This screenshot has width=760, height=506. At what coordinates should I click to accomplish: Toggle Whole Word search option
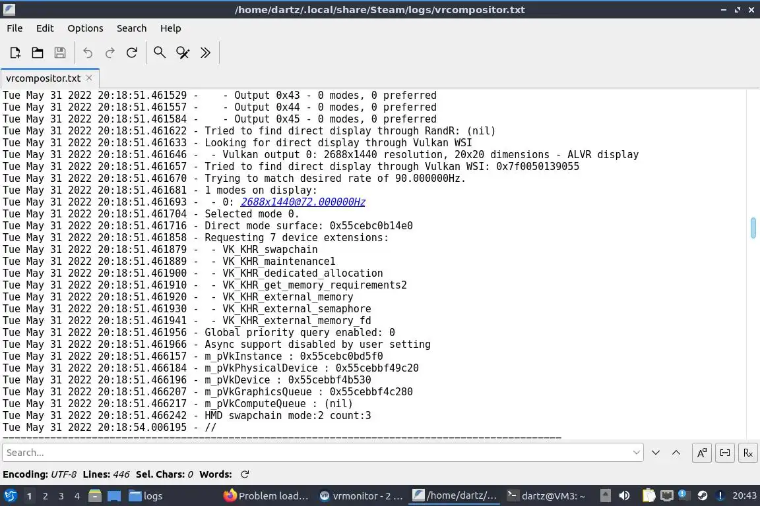pos(724,453)
